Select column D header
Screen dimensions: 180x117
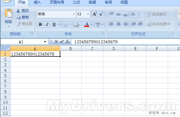point(114,49)
